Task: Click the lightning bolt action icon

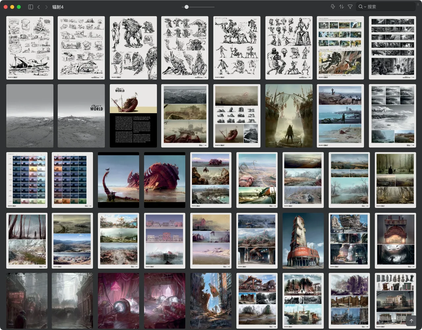Action: pyautogui.click(x=333, y=7)
